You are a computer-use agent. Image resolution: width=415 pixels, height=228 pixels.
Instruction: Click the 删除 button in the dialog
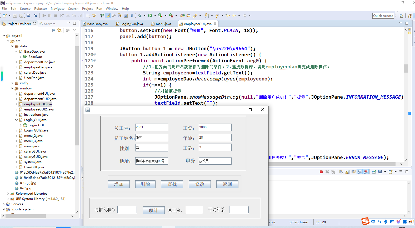(145, 184)
